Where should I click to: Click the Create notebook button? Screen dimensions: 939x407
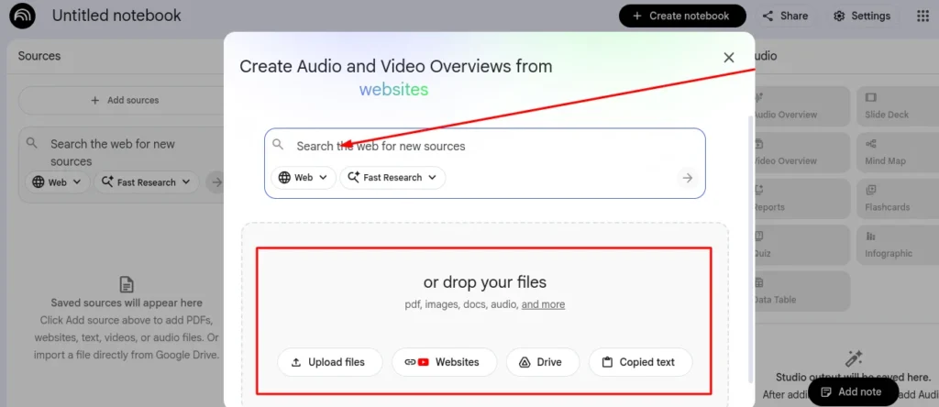coord(682,16)
